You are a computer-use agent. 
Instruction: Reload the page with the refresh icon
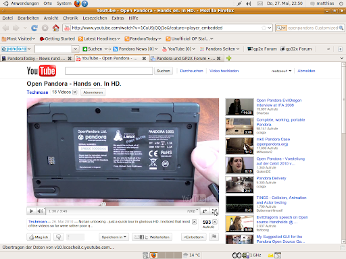pos(34,28)
